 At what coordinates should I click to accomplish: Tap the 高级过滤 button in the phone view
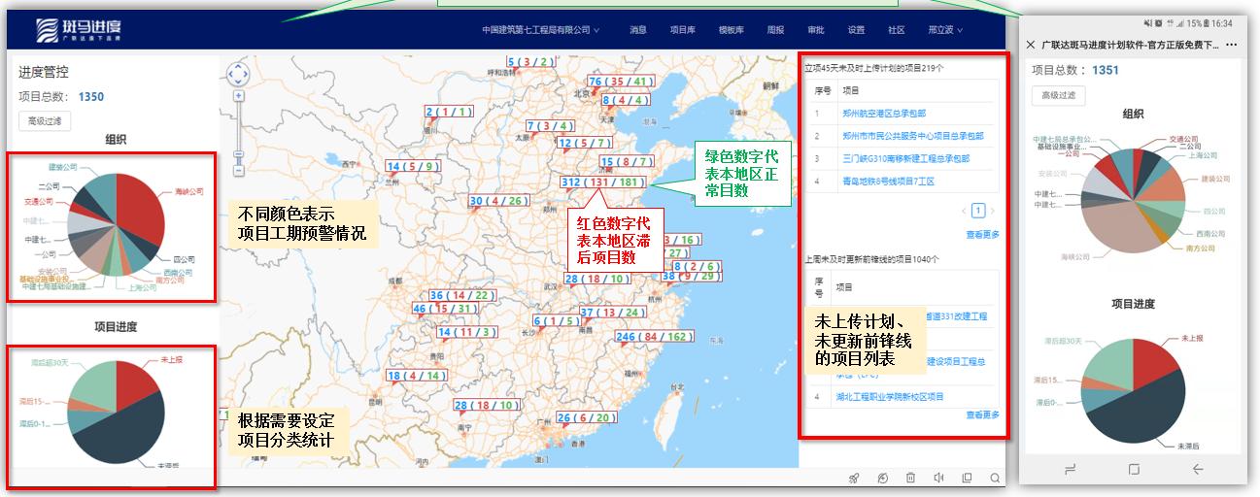click(x=1059, y=95)
